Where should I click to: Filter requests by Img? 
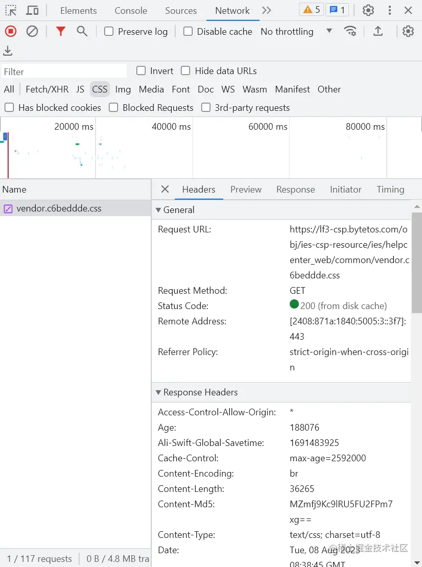coord(123,89)
